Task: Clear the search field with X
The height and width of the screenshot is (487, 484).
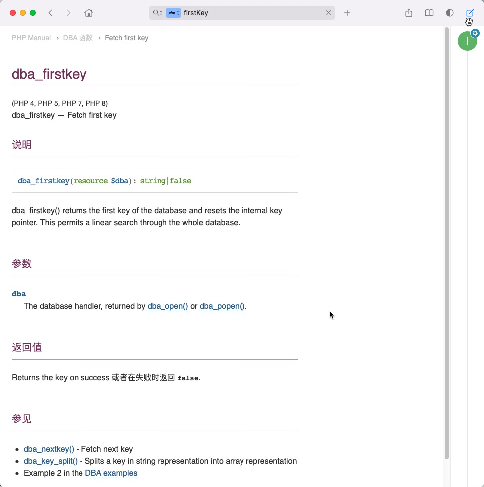Action: click(328, 13)
